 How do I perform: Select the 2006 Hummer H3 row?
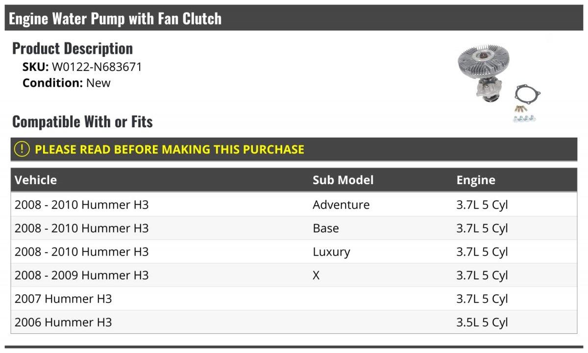click(294, 322)
